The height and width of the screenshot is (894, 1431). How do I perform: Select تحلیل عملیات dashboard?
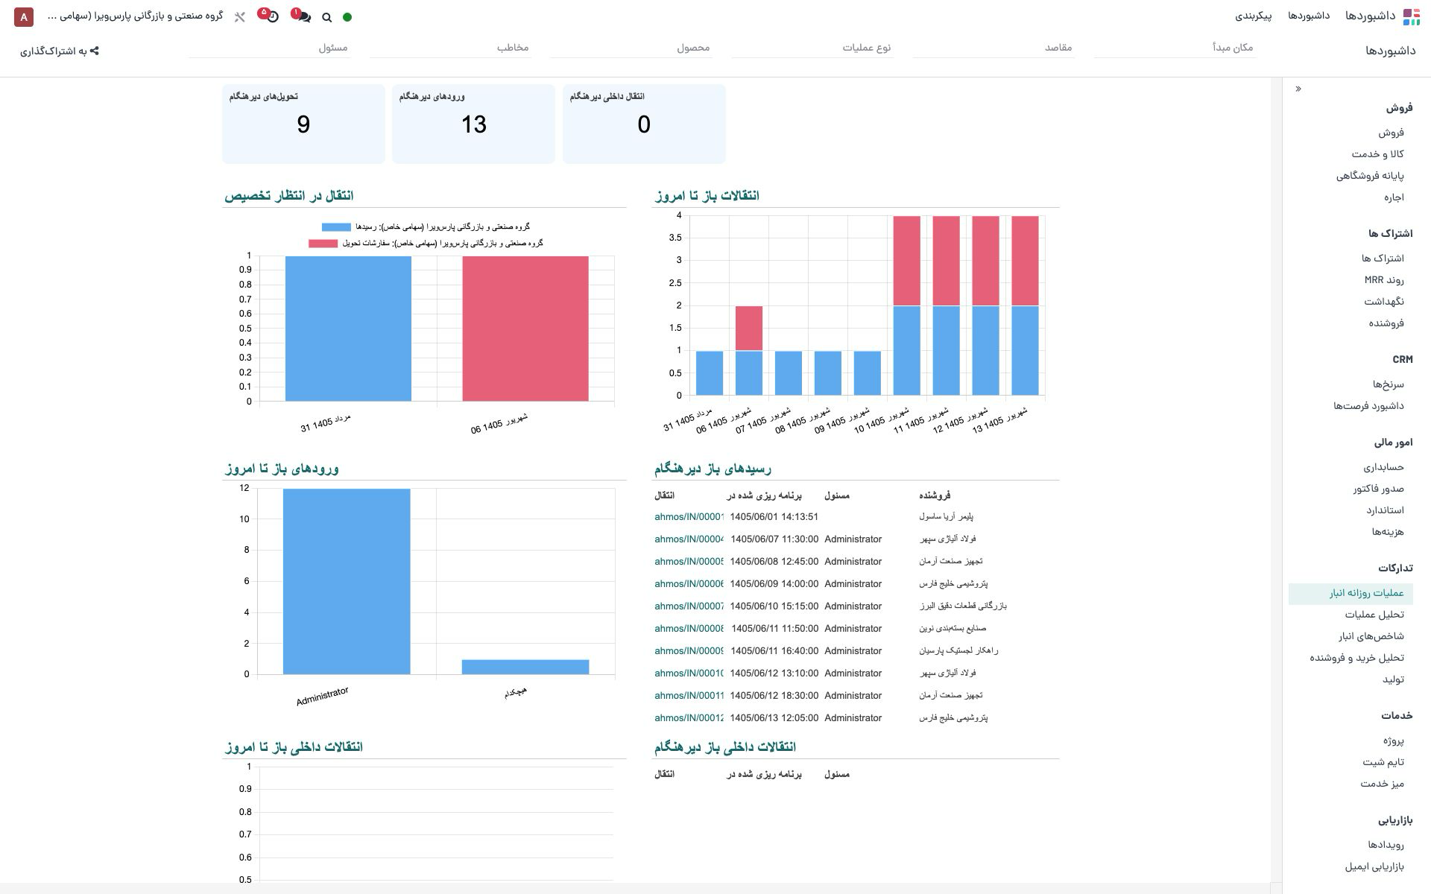[x=1374, y=615]
